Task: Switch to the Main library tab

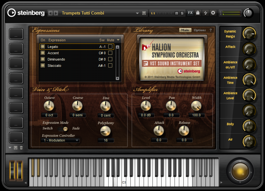Action: click(185, 30)
